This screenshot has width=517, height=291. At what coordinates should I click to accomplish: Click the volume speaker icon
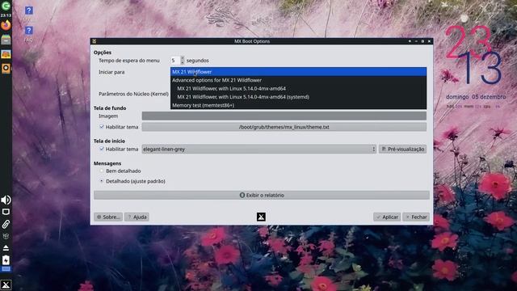6,200
